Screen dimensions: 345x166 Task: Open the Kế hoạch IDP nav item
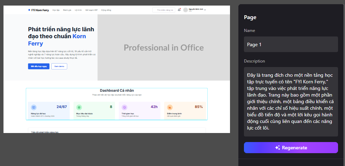click(92, 10)
